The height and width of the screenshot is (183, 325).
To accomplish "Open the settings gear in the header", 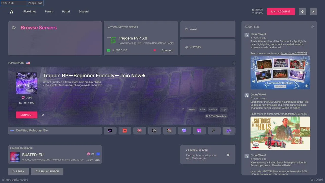I will point(302,11).
